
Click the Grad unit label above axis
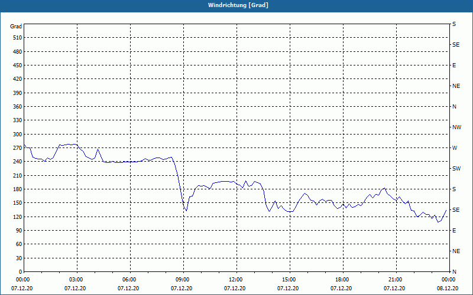click(x=16, y=27)
